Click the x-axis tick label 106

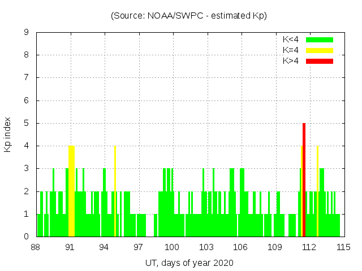[x=241, y=247]
